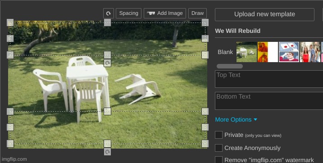The image size is (323, 163).
Task: Click rotation handle below the bottom text box
Action: [x=107, y=152]
